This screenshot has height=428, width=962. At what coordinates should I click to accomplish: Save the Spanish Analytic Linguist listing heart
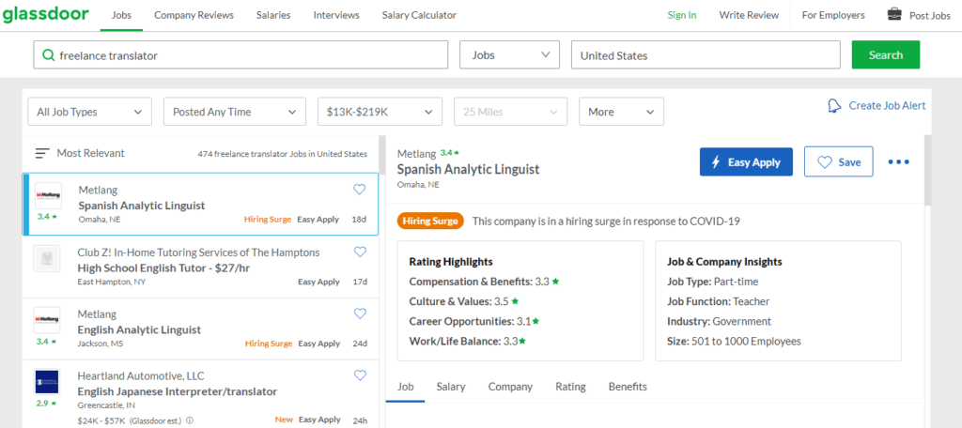360,190
